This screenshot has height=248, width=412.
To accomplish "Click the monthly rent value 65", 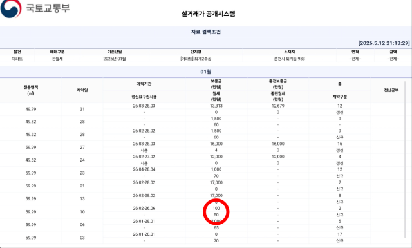I will click(x=216, y=228).
